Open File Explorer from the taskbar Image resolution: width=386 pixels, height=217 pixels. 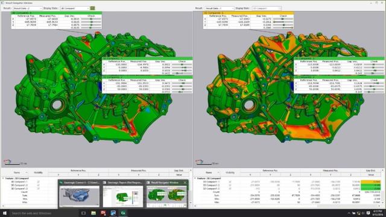click(93, 213)
